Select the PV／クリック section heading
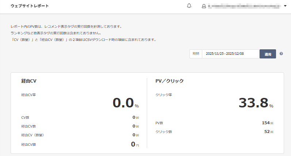The height and width of the screenshot is (156, 291). point(169,81)
